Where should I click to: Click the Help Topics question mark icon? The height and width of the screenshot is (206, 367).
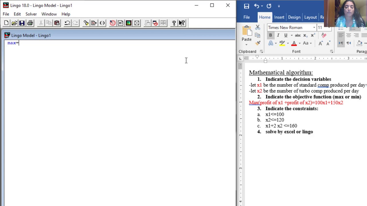click(174, 23)
